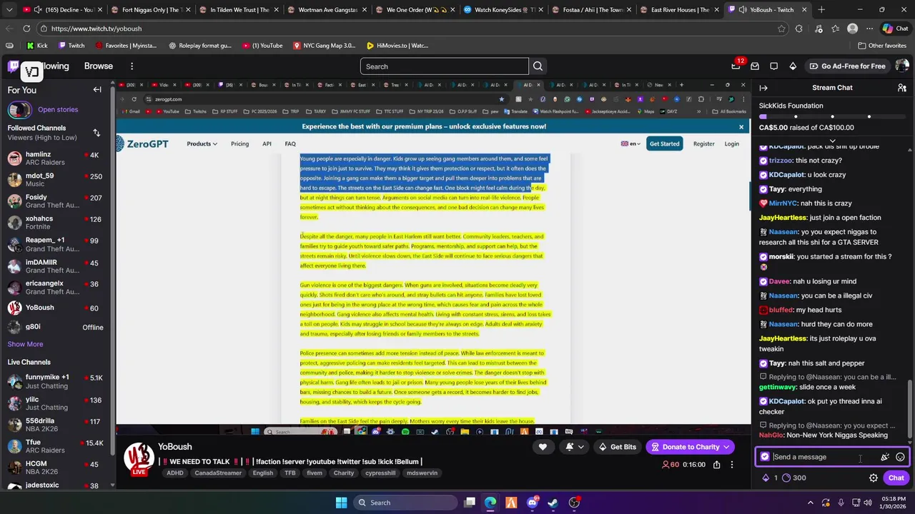Refresh the page in browser toolbar
The image size is (915, 514).
pyautogui.click(x=26, y=29)
